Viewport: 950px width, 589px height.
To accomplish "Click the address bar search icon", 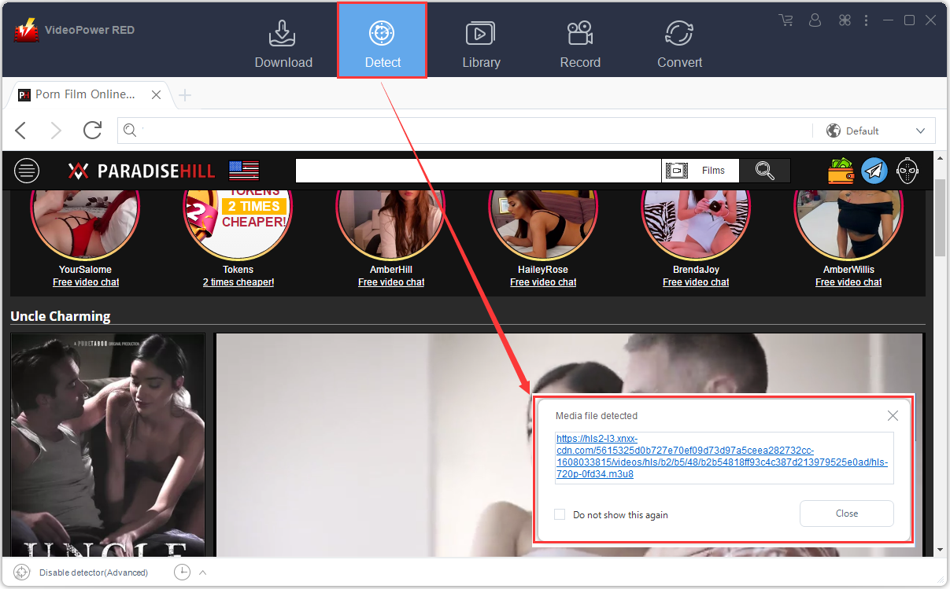I will 130,131.
